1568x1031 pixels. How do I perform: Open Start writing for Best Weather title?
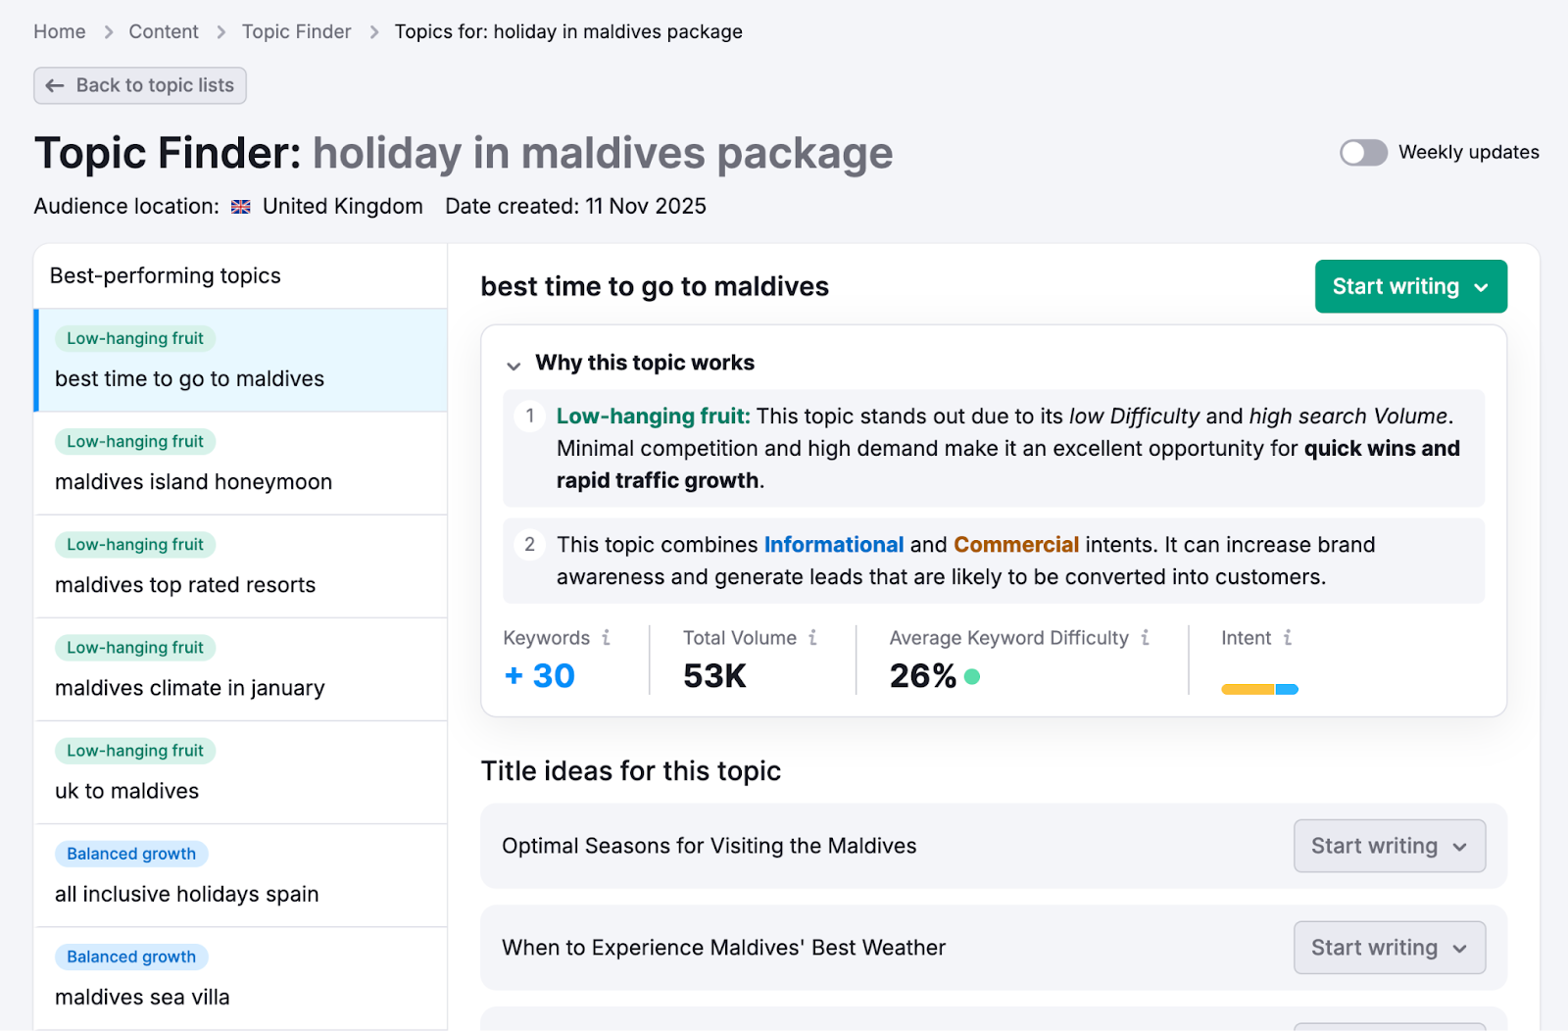click(x=1389, y=948)
